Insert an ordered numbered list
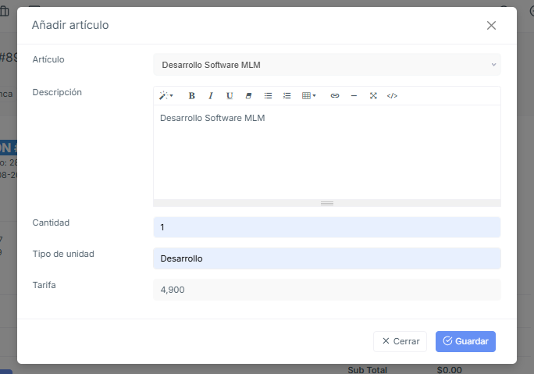 pos(287,96)
